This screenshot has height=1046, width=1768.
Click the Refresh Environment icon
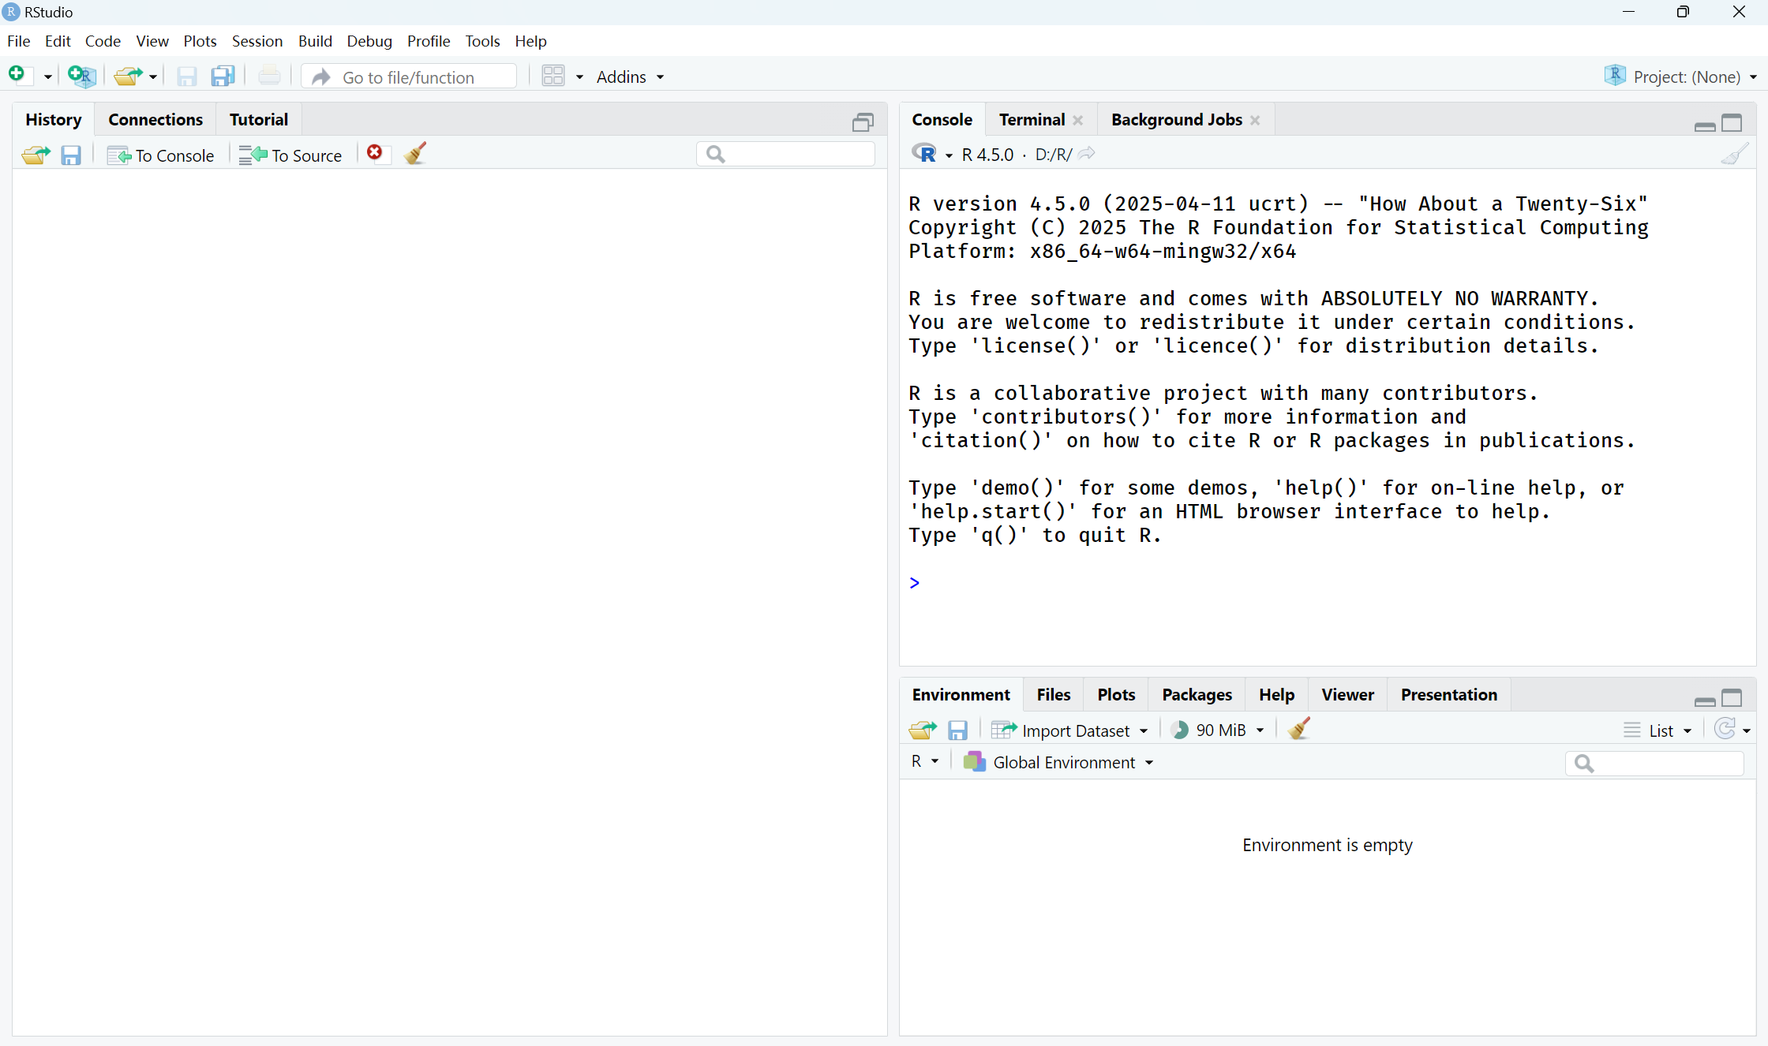[x=1725, y=729]
